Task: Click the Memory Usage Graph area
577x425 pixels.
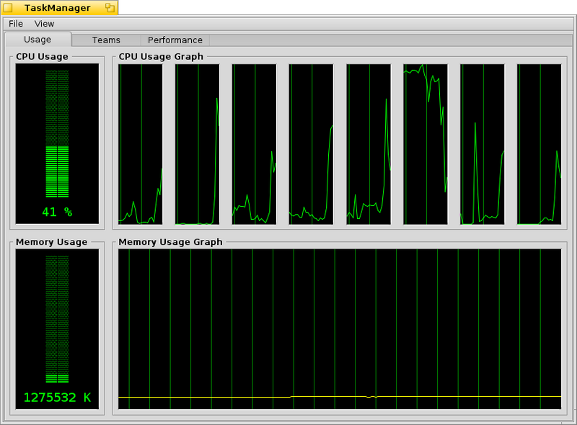Action: (x=340, y=329)
